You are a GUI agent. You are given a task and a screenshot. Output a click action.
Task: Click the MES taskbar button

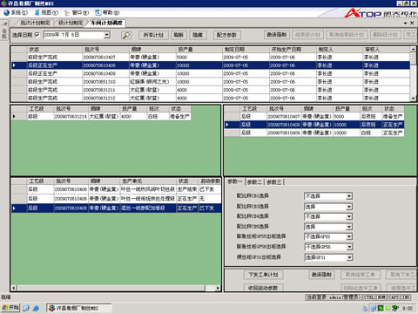[x=78, y=308]
